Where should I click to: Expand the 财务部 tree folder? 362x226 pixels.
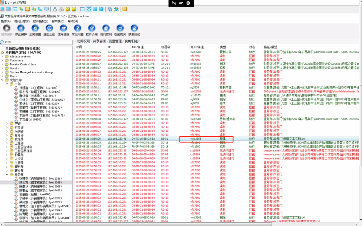pos(7,127)
